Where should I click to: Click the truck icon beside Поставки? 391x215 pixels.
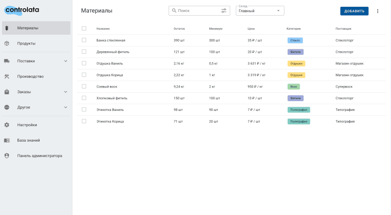point(7,61)
